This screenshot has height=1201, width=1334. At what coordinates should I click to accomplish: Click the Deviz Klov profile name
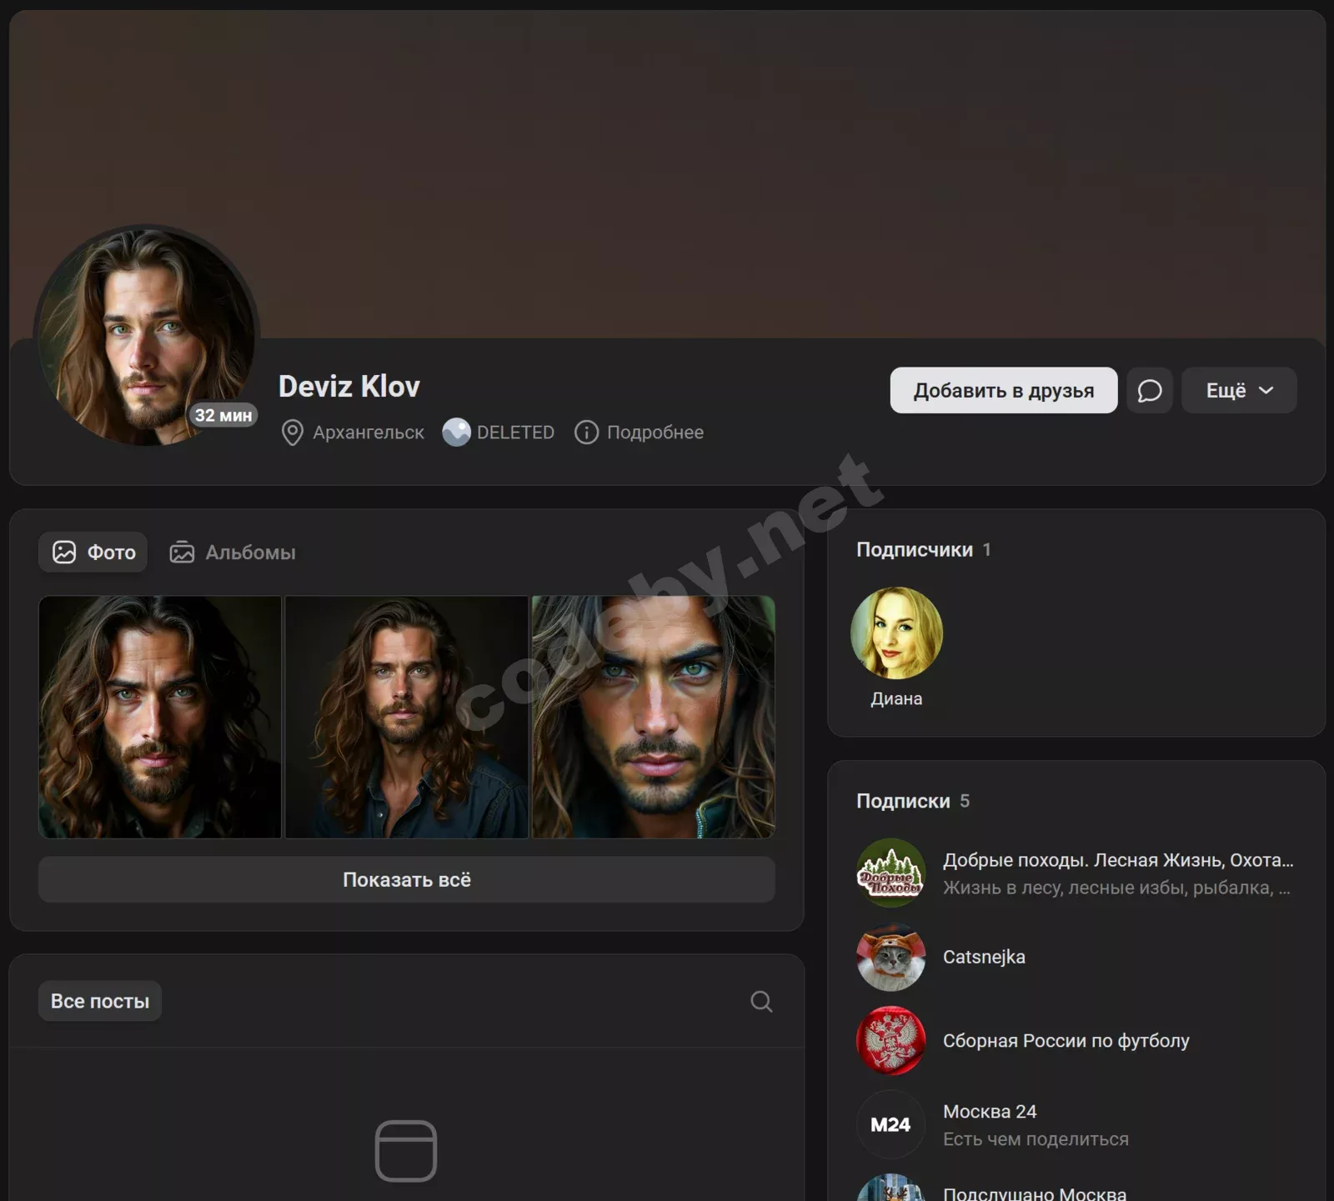349,387
